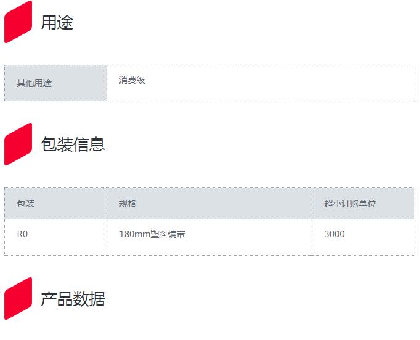Image resolution: width=420 pixels, height=340 pixels.
Task: Click the 超小订购单位 column header
Action: (x=350, y=204)
